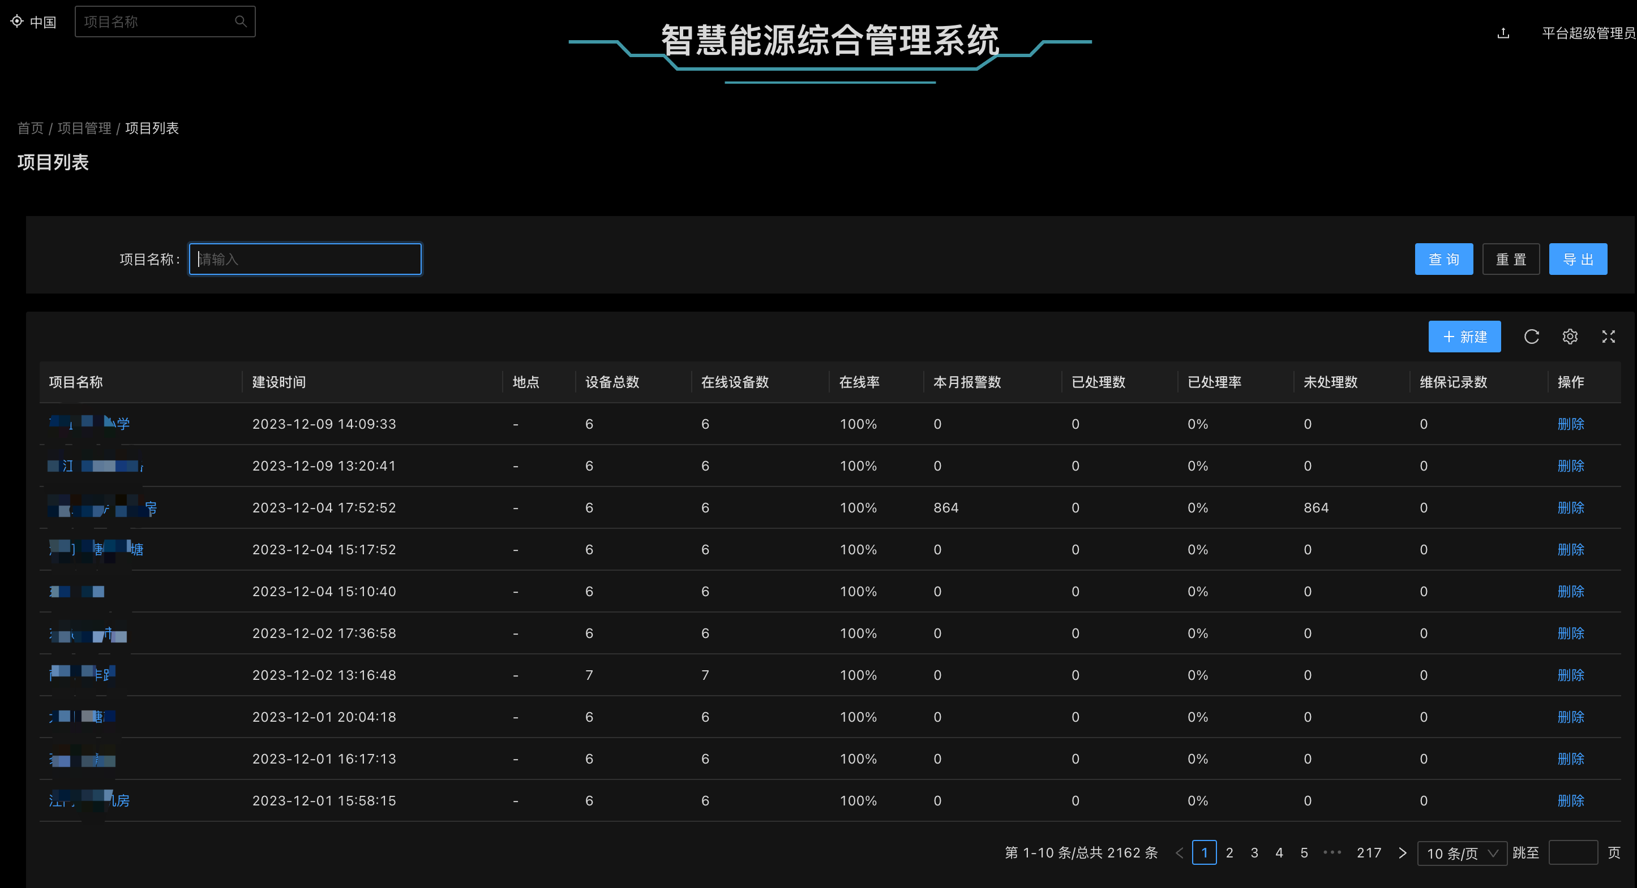
Task: Delete the 2023-12-04 15:10:40 project row
Action: point(1570,592)
